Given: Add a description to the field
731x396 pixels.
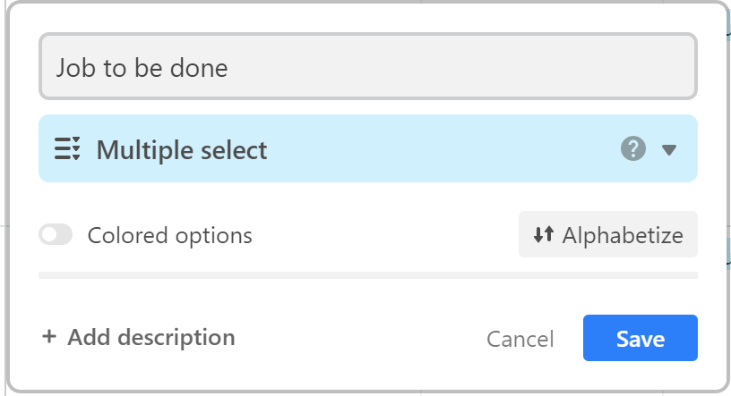Looking at the screenshot, I should [x=139, y=337].
